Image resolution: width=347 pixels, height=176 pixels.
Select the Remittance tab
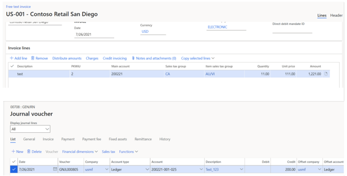(143, 139)
